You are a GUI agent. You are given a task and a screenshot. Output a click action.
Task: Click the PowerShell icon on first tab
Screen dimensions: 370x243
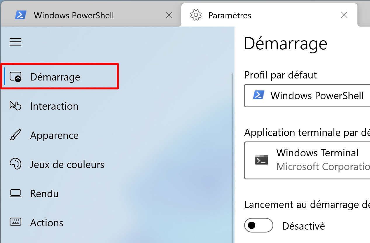(21, 15)
